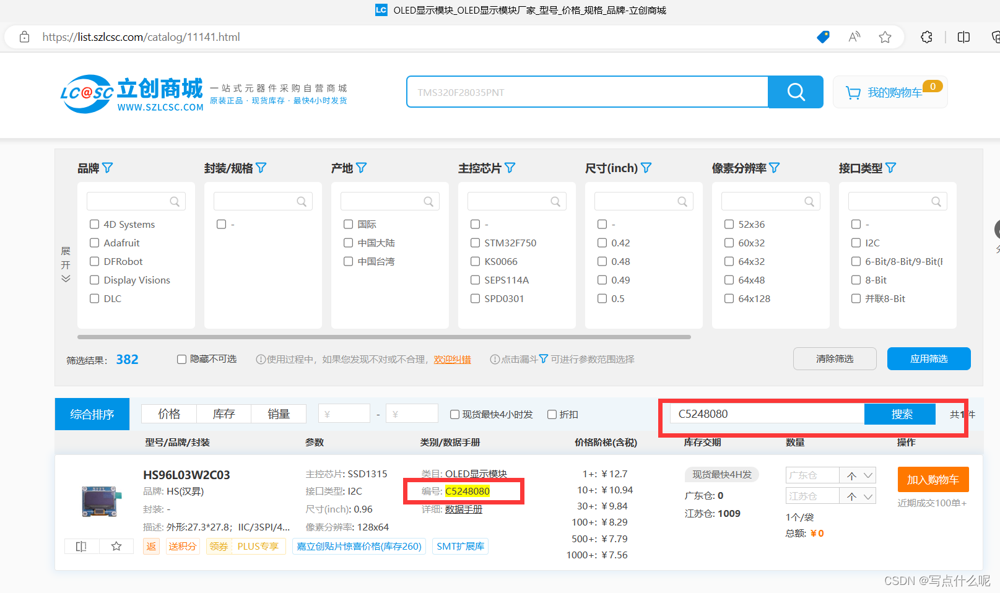Click search icon in 尺寸 filter box
The width and height of the screenshot is (1000, 593).
(682, 202)
